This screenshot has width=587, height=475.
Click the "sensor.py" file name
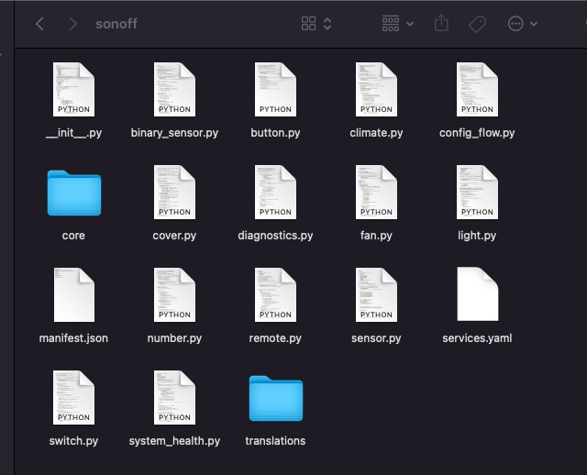[x=376, y=338]
